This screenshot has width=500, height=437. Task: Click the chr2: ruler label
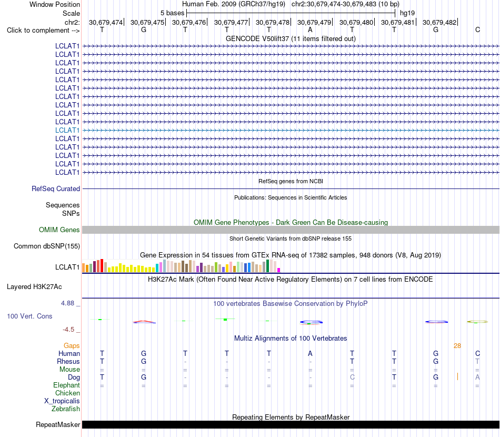click(x=72, y=22)
